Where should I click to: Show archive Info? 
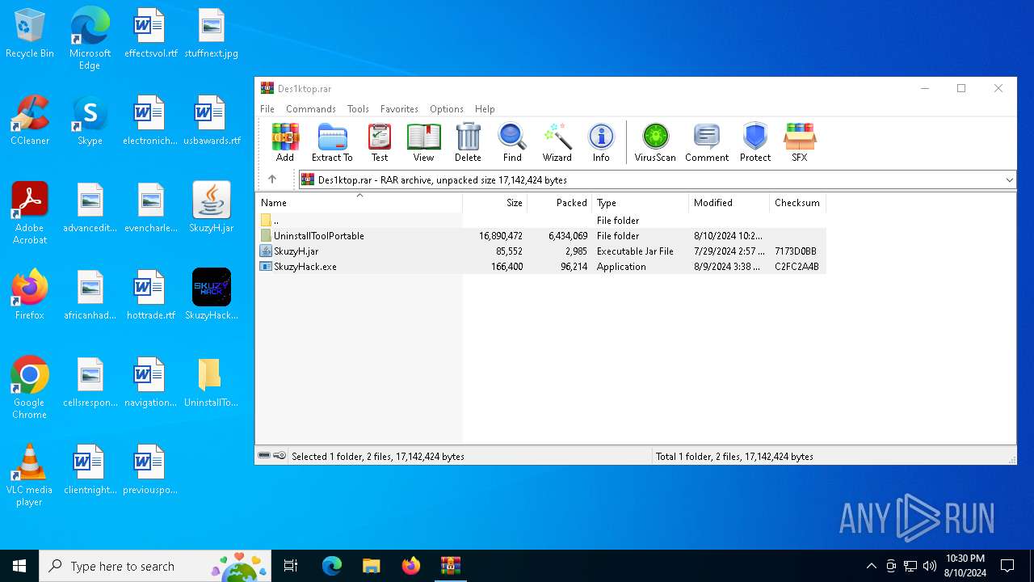coord(601,142)
